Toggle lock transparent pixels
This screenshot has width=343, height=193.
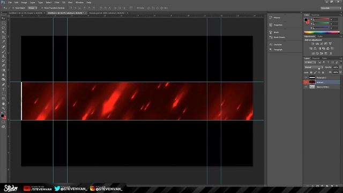click(311, 72)
